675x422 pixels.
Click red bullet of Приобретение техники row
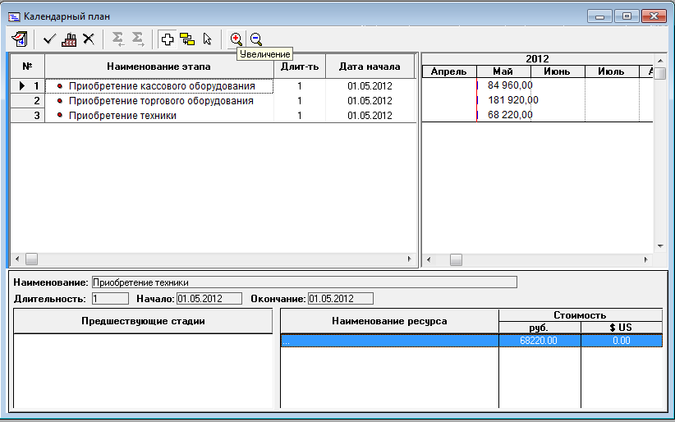[x=60, y=116]
